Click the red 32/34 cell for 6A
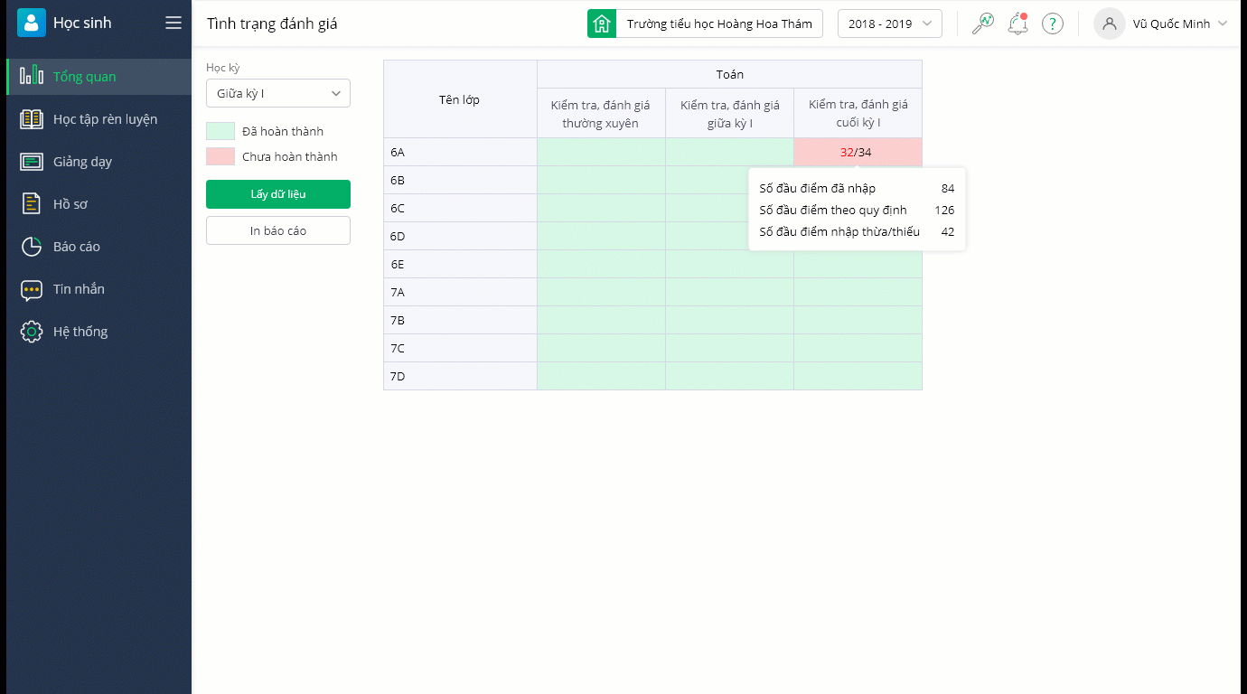Image resolution: width=1247 pixels, height=694 pixels. pos(857,152)
